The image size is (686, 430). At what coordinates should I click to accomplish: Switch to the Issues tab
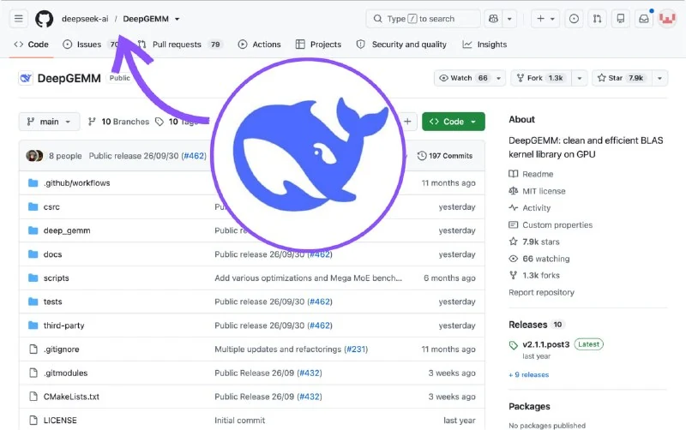[91, 45]
